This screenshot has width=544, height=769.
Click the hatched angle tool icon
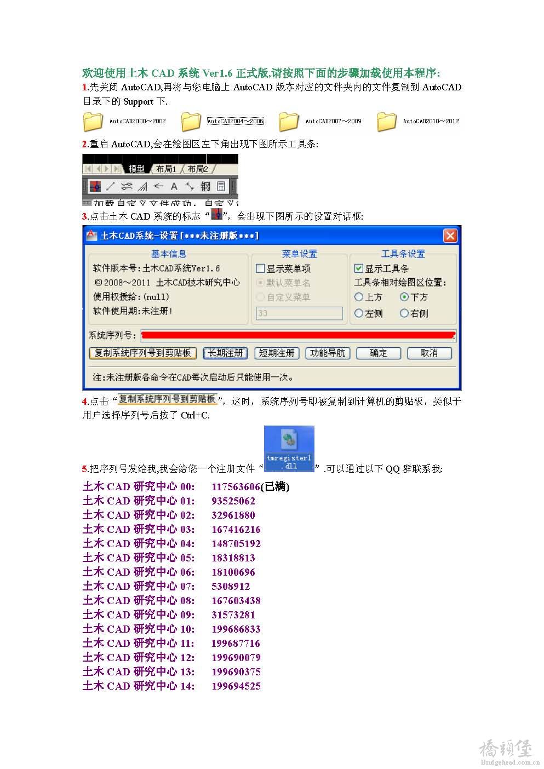142,186
